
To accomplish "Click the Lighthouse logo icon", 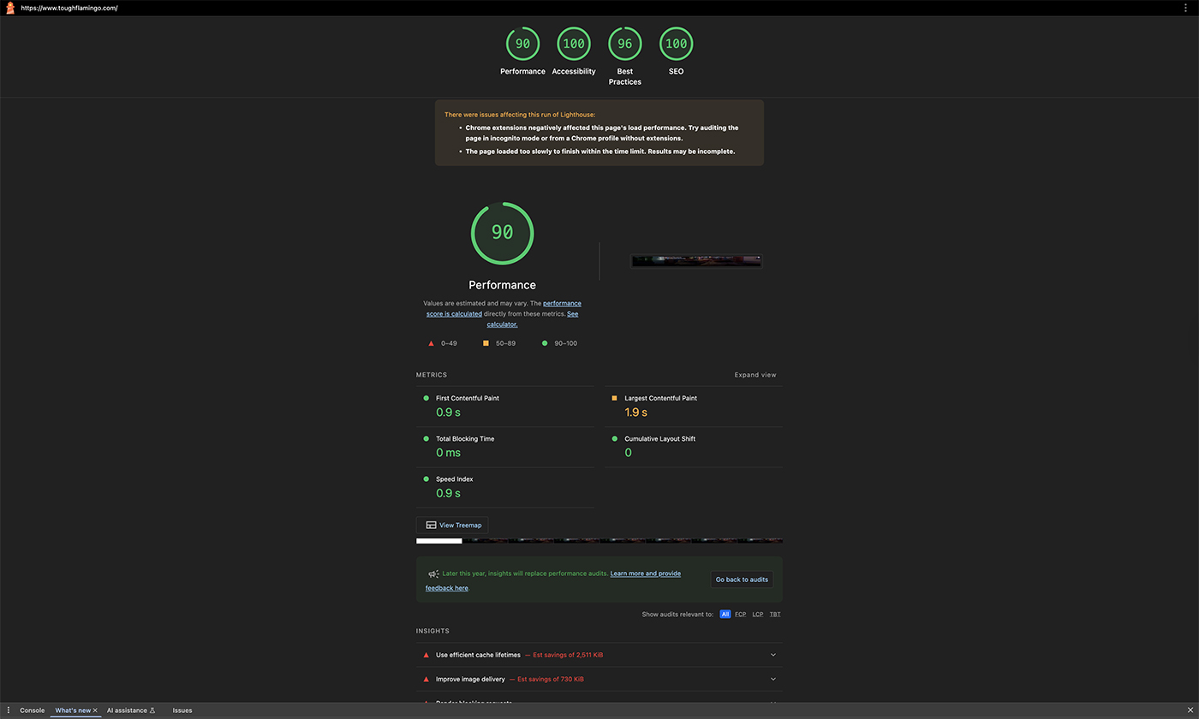I will coord(10,8).
